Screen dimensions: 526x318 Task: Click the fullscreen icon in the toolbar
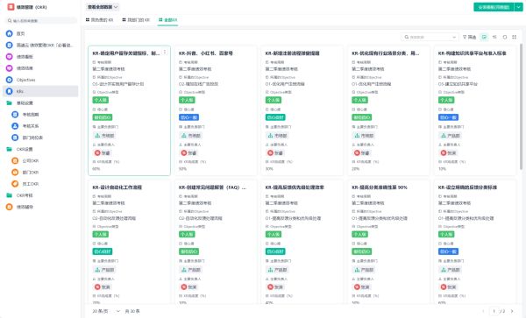tap(515, 37)
